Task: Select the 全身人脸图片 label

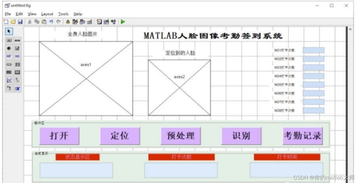Action: [83, 34]
